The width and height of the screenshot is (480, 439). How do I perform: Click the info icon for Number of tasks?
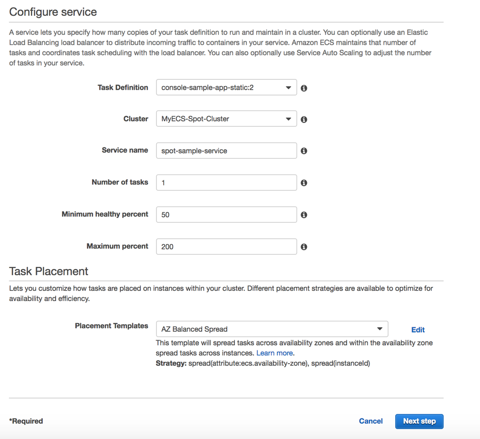[304, 183]
